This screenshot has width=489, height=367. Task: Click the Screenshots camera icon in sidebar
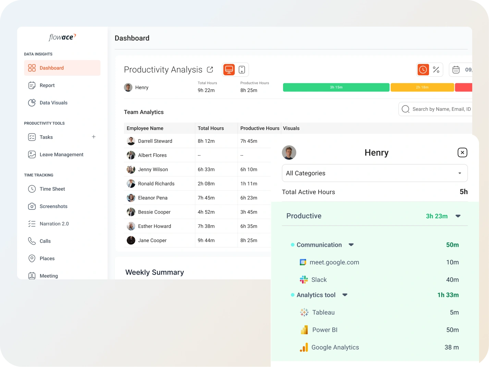(32, 206)
